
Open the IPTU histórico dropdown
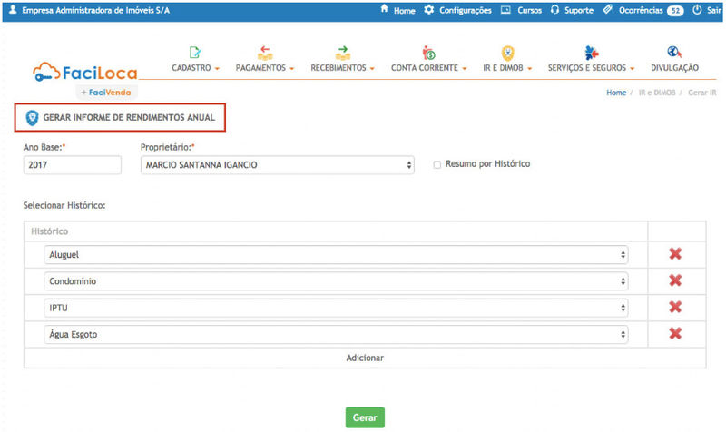tap(336, 308)
